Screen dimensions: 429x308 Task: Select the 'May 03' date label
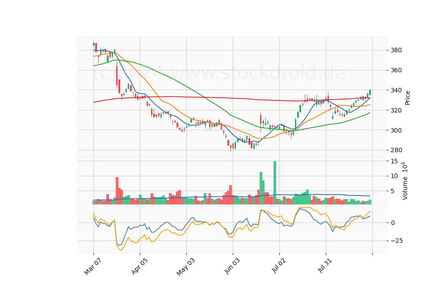click(186, 267)
